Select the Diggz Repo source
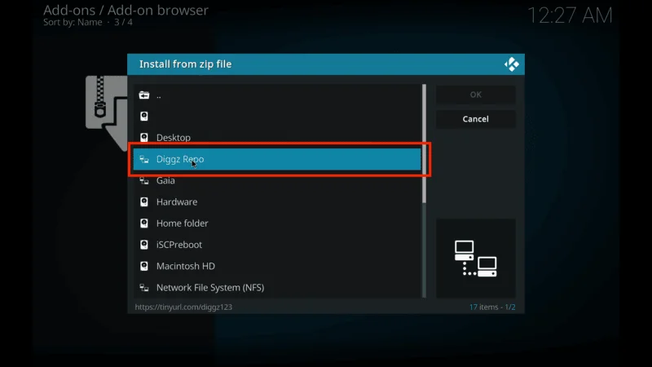This screenshot has width=652, height=367. [277, 160]
